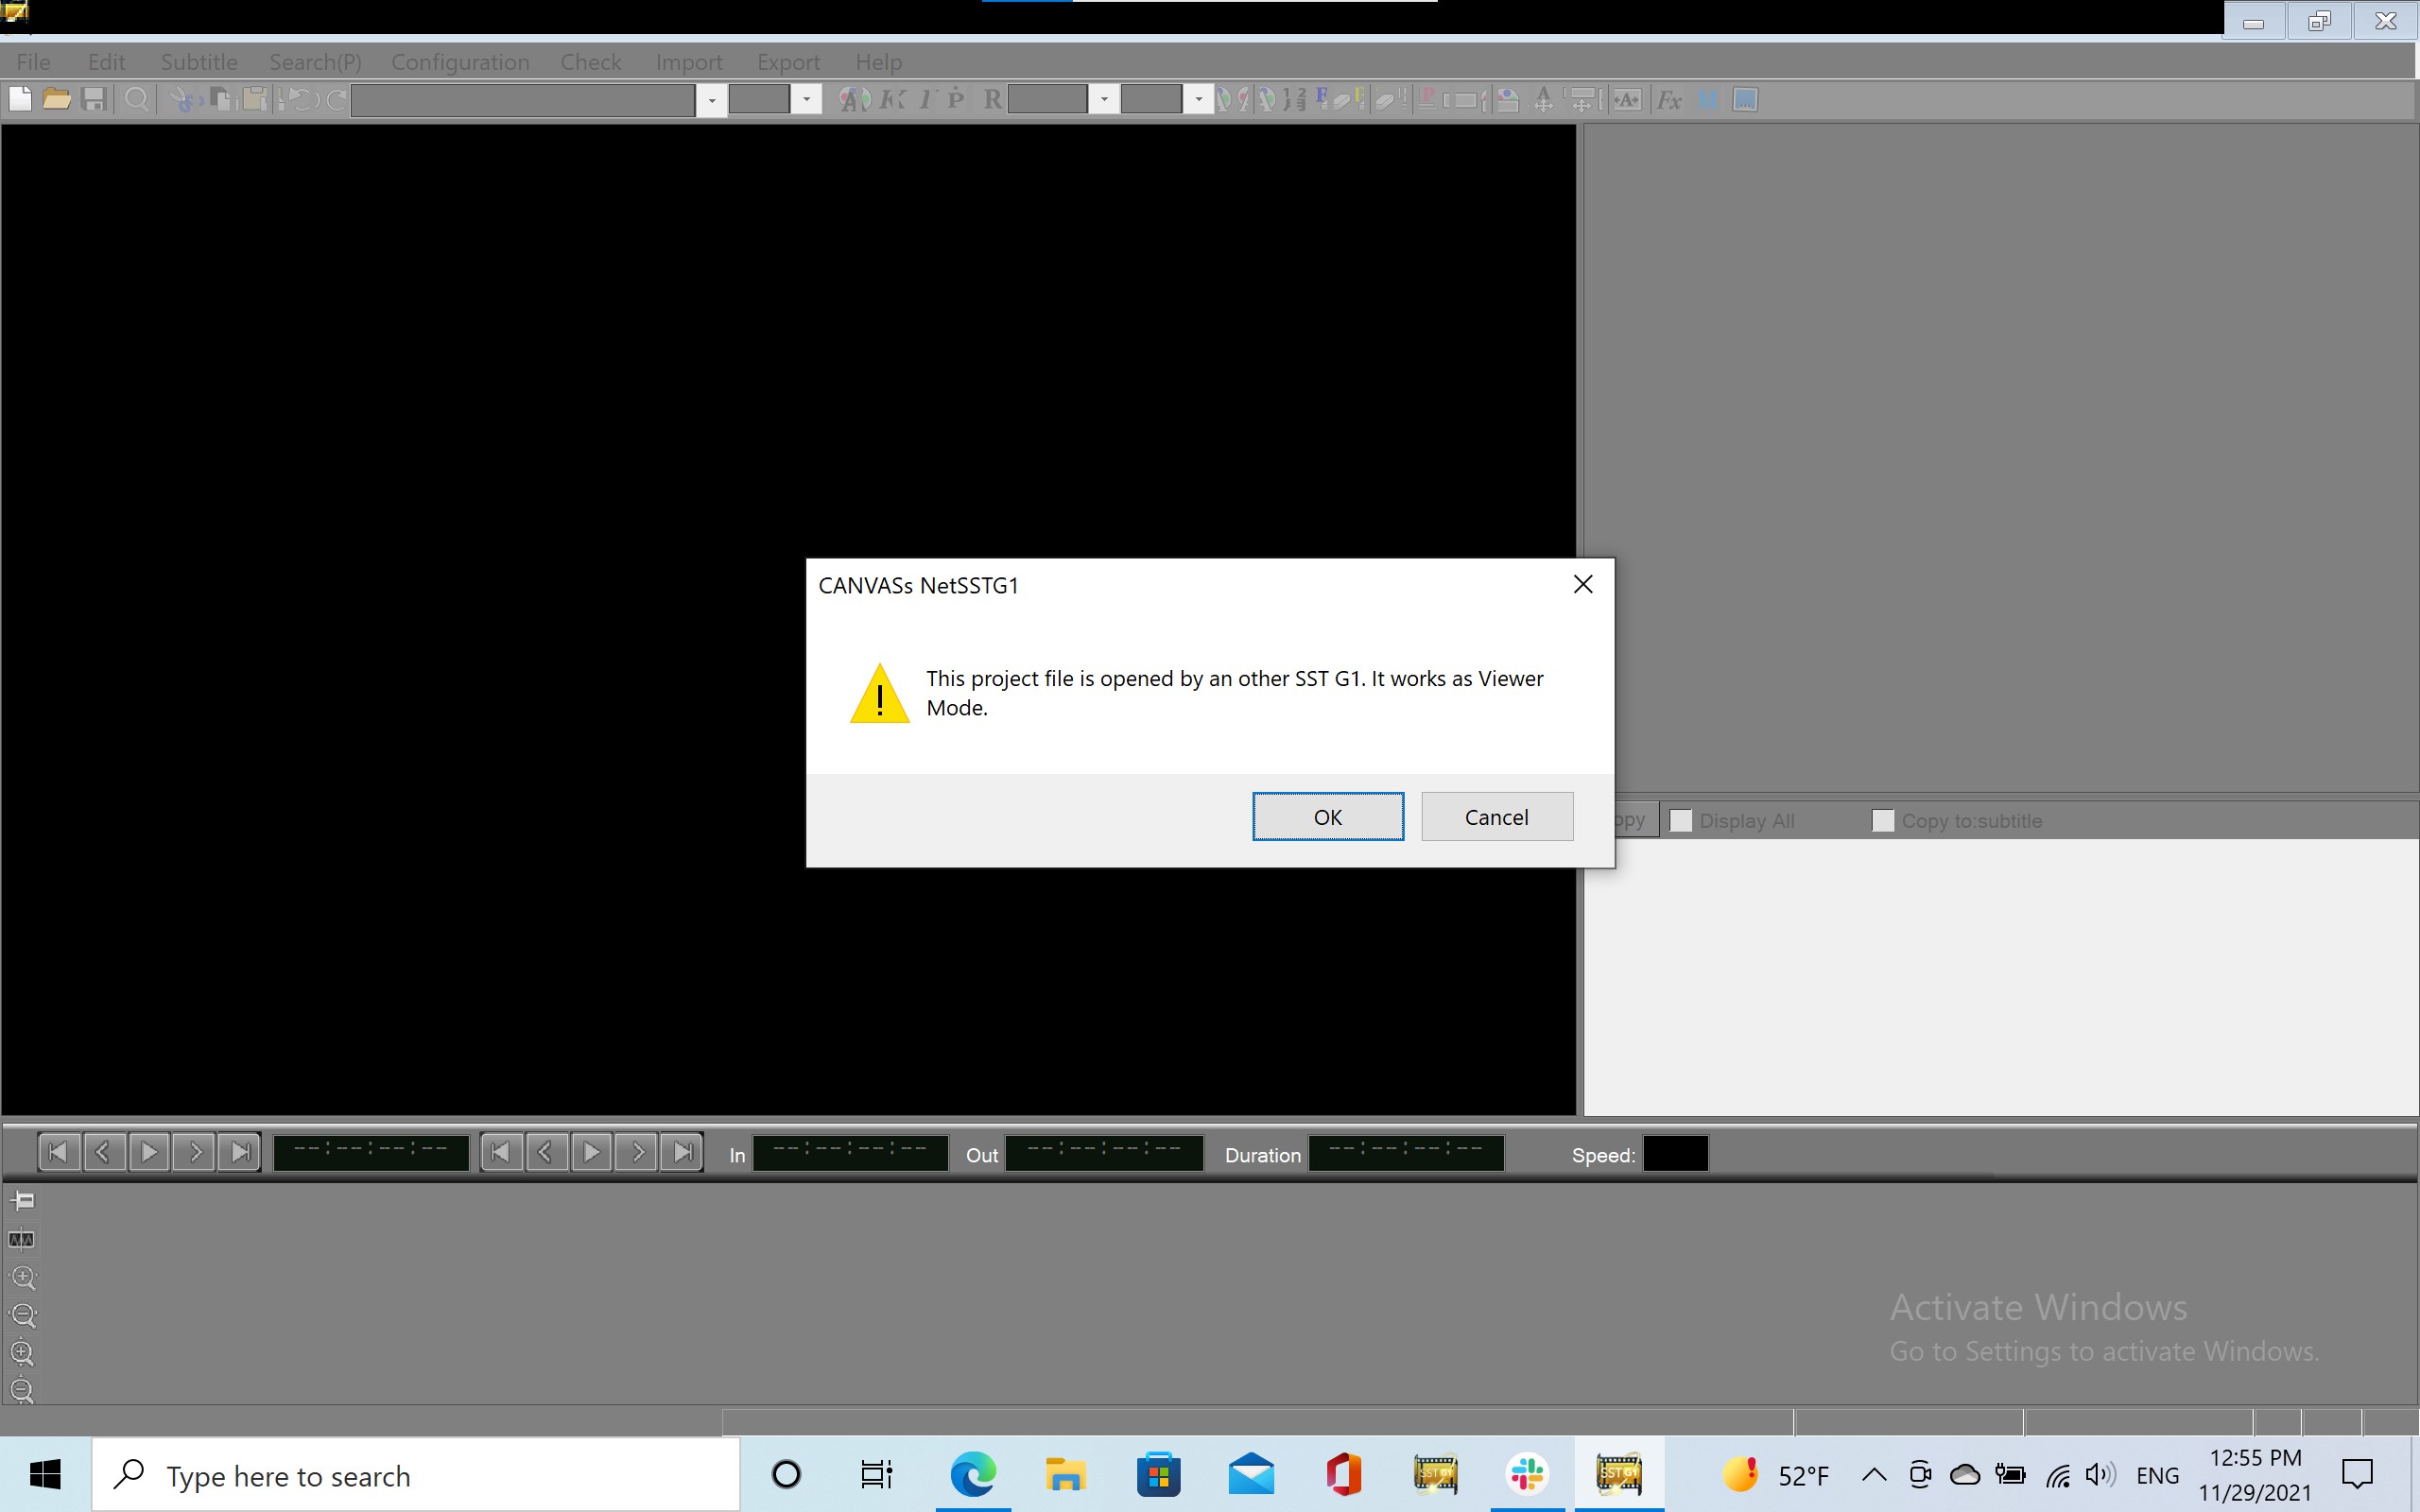Viewport: 2420px width, 1512px height.
Task: Close the CANVASs NetSSTG1 dialog
Action: (x=1582, y=585)
